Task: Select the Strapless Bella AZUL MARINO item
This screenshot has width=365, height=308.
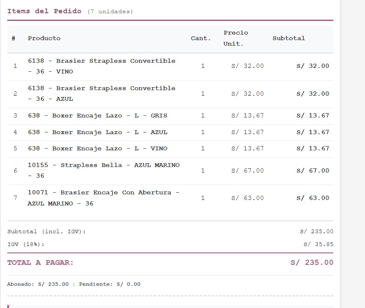Action: click(x=103, y=170)
